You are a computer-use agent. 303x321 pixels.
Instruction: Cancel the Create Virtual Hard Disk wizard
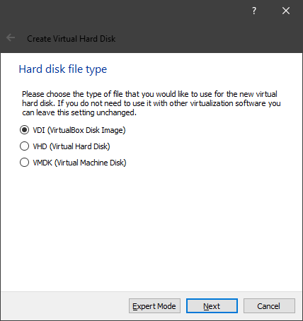point(269,306)
